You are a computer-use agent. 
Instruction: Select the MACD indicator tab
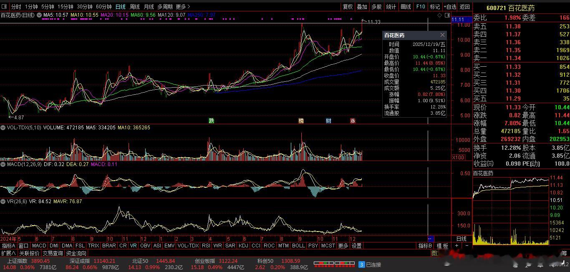[x=39, y=246]
